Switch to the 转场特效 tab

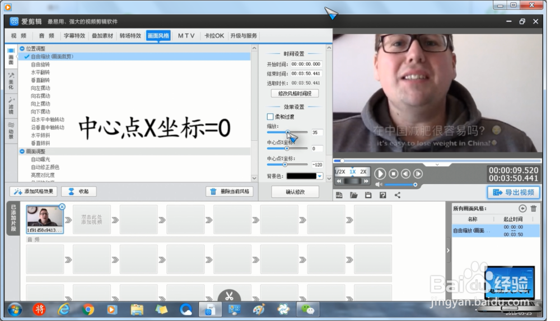[130, 36]
